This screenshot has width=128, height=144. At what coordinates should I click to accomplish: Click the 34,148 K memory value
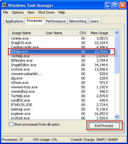coord(101,65)
